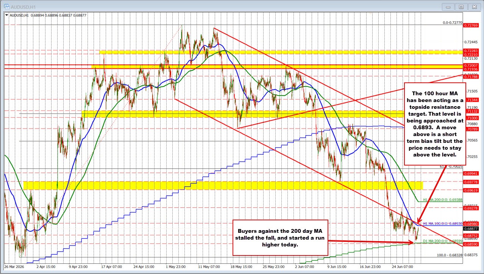Image resolution: width=484 pixels, height=274 pixels.
Task: Click the 0.70565 scale value
Action: click(x=472, y=140)
